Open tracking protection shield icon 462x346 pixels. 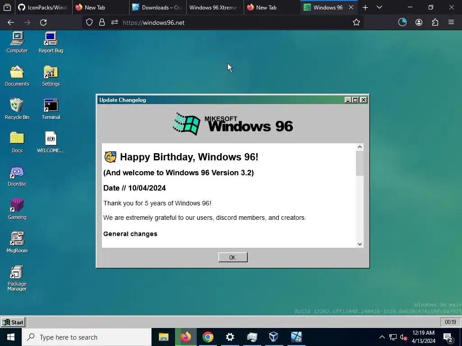pos(89,23)
